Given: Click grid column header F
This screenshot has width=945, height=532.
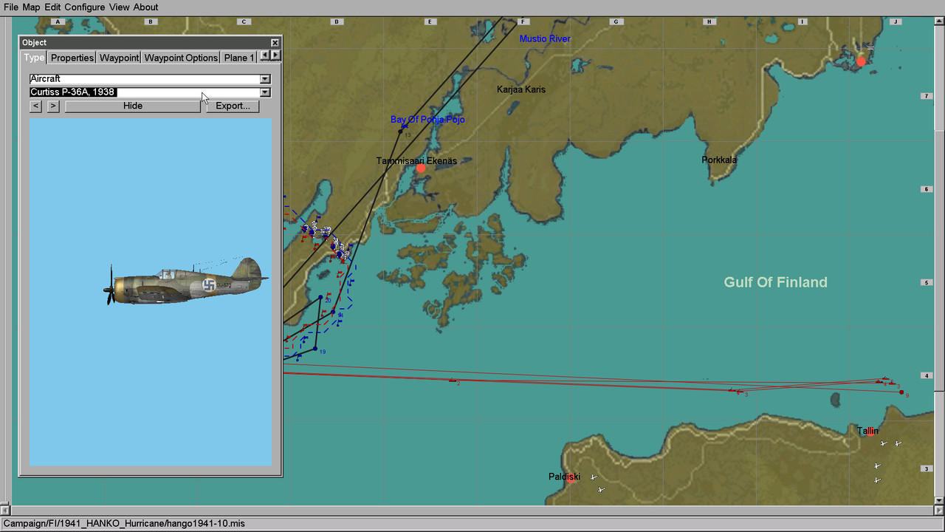Looking at the screenshot, I should coord(522,21).
